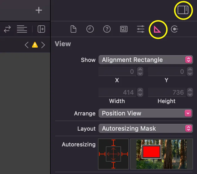The image size is (197, 174).
Task: Increment the Y value stepper
Action: [x=190, y=69]
